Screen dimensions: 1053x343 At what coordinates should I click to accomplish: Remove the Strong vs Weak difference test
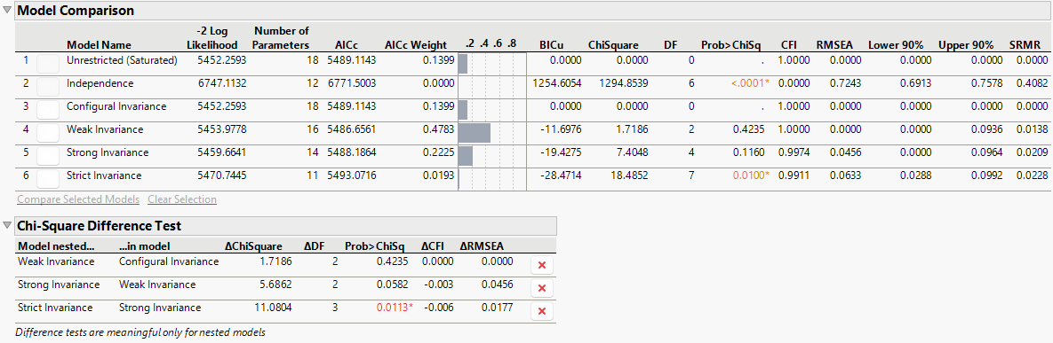click(542, 288)
